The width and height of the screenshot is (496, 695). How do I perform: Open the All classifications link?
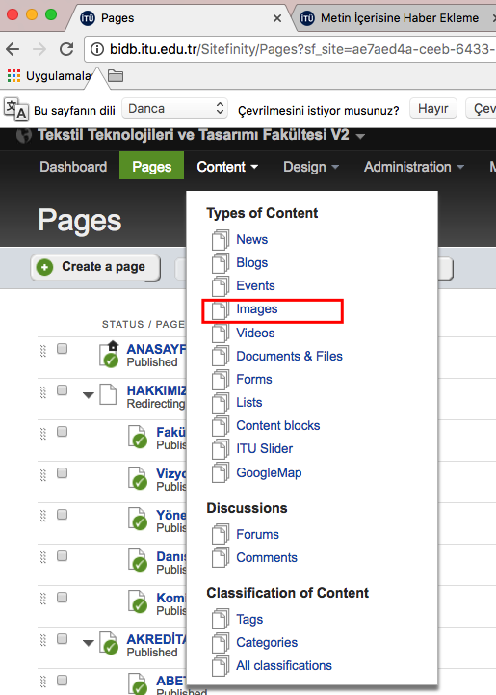pos(284,665)
